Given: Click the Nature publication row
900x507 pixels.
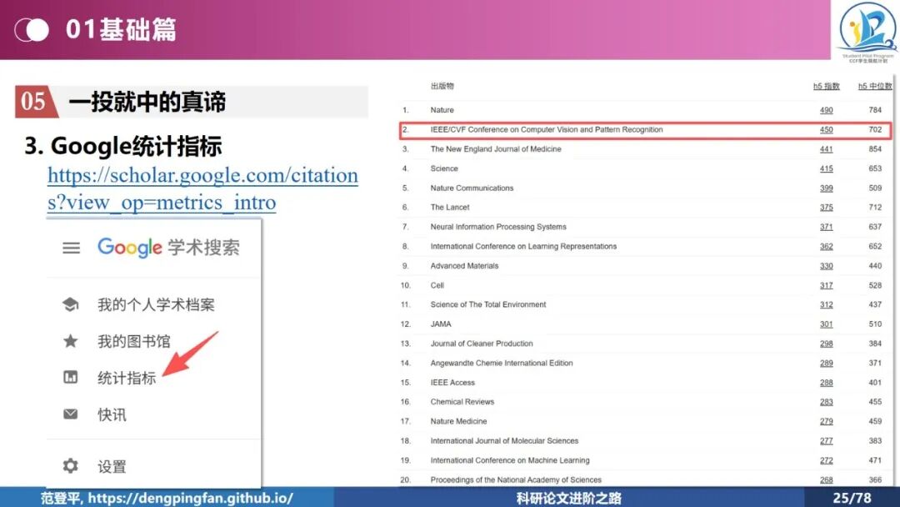Looking at the screenshot, I should click(645, 110).
